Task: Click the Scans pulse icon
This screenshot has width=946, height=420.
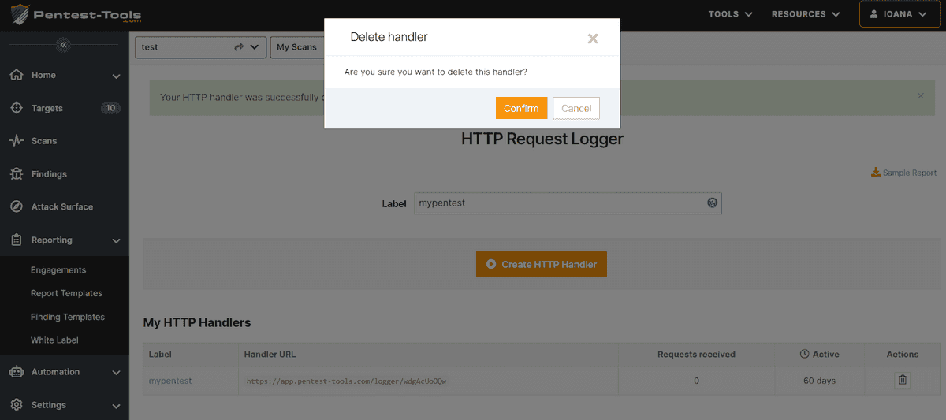Action: click(16, 141)
